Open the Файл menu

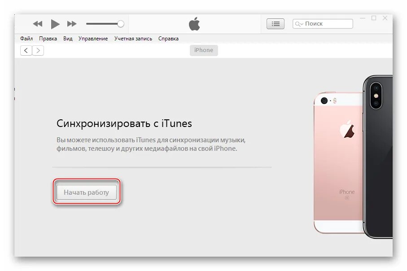pyautogui.click(x=26, y=39)
